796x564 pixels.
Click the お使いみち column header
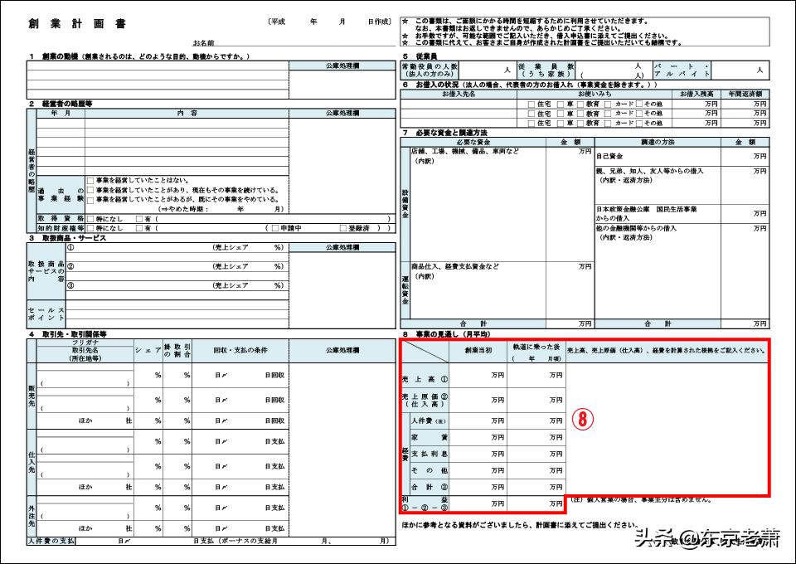tap(595, 94)
